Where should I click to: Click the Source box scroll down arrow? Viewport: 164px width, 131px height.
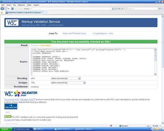pyautogui.click(x=155, y=74)
